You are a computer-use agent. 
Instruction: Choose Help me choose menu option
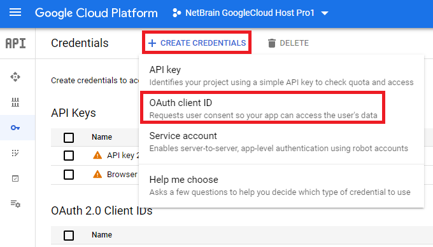coord(281,185)
